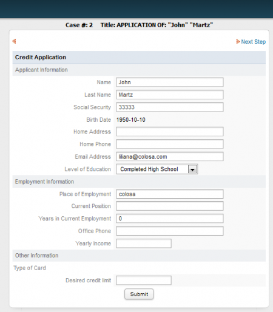273x312 pixels.
Task: Select the Completed High School combo box
Action: tap(157, 169)
